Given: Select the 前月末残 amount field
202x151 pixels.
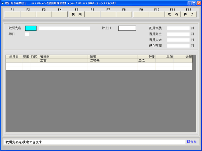Looking at the screenshot, I should [x=178, y=28].
